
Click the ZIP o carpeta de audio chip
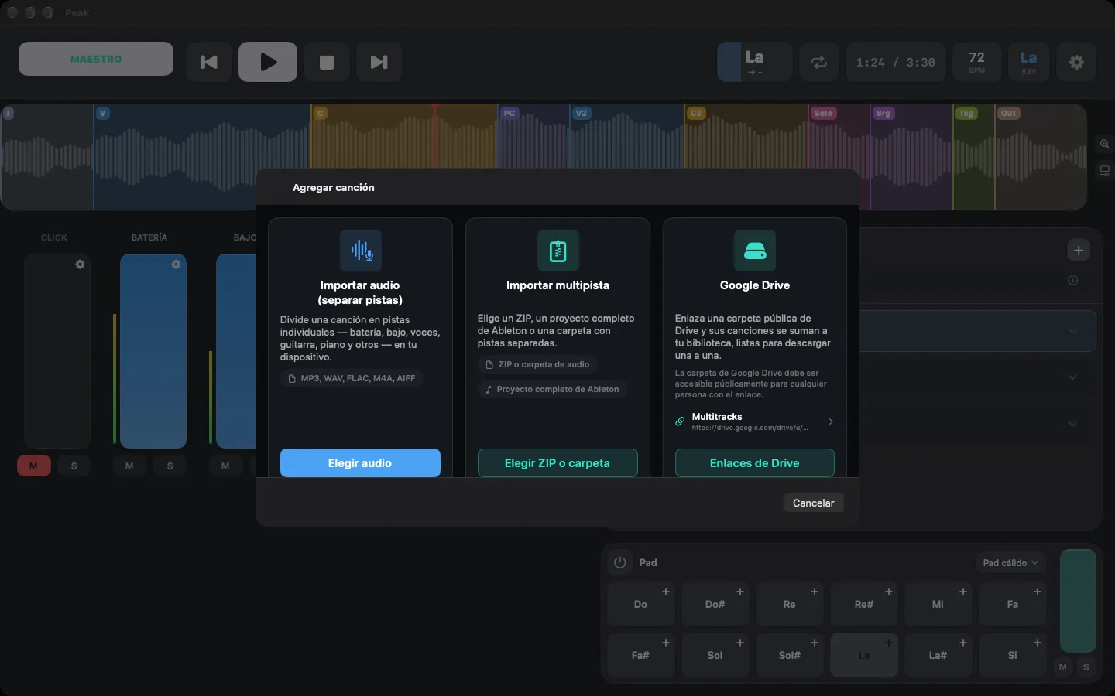[x=537, y=364]
